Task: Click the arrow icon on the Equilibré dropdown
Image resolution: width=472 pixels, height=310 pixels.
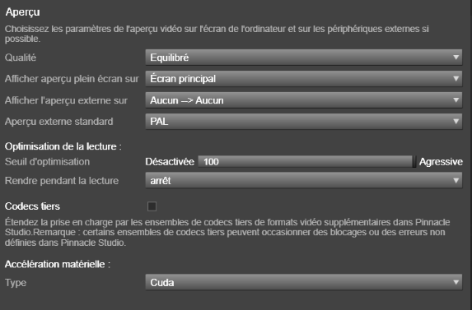Action: pyautogui.click(x=456, y=57)
